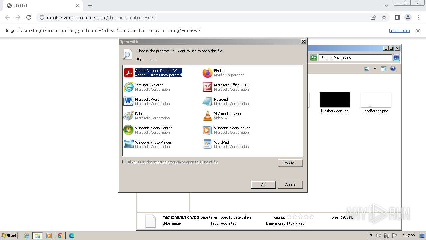The height and width of the screenshot is (240, 426).
Task: Select Internet Explorer icon in list
Action: [128, 87]
